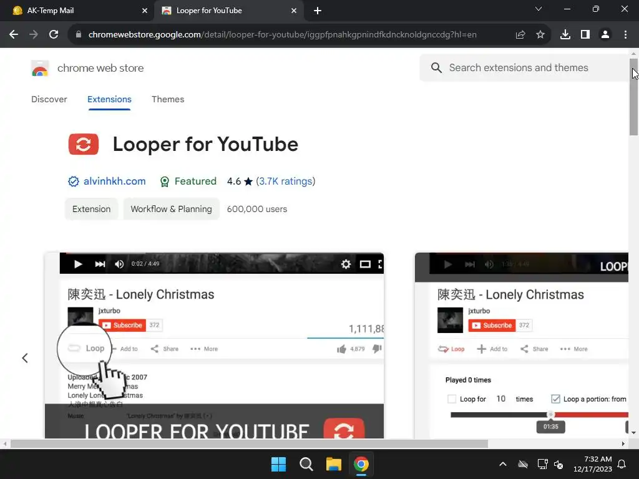The image size is (639, 479).
Task: Open the 3.7K ratings link
Action: pyautogui.click(x=286, y=181)
